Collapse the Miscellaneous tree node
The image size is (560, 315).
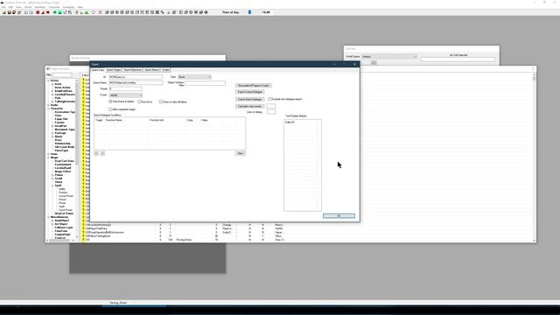[49, 217]
